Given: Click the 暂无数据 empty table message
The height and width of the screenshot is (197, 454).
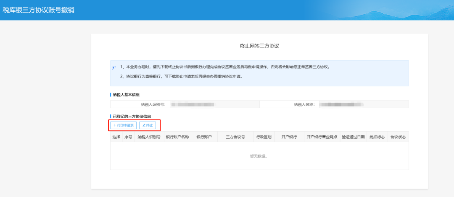Looking at the screenshot, I should [259, 156].
